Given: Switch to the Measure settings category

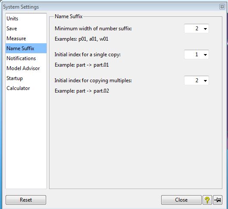Looking at the screenshot, I should (26, 39).
